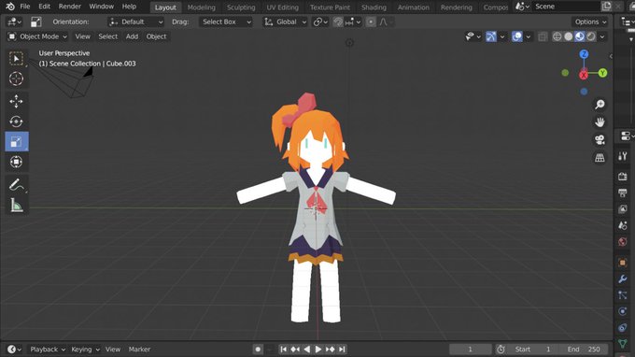Click the active Scale tool
The width and height of the screenshot is (635, 357).
[17, 141]
